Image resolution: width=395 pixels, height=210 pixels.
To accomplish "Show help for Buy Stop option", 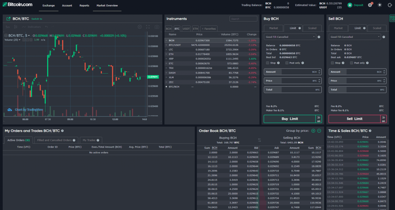I will tap(279, 63).
